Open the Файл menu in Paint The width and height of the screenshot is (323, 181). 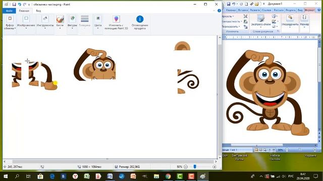tap(9, 11)
